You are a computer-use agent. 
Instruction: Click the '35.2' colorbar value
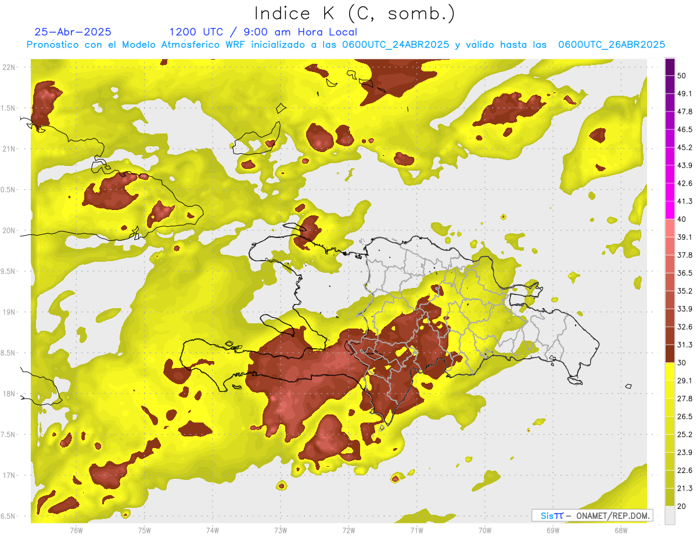685,291
